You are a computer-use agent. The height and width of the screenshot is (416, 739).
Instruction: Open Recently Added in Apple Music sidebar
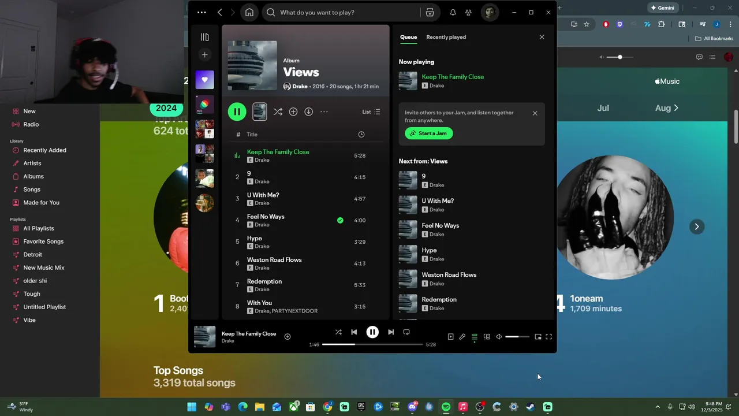click(44, 150)
